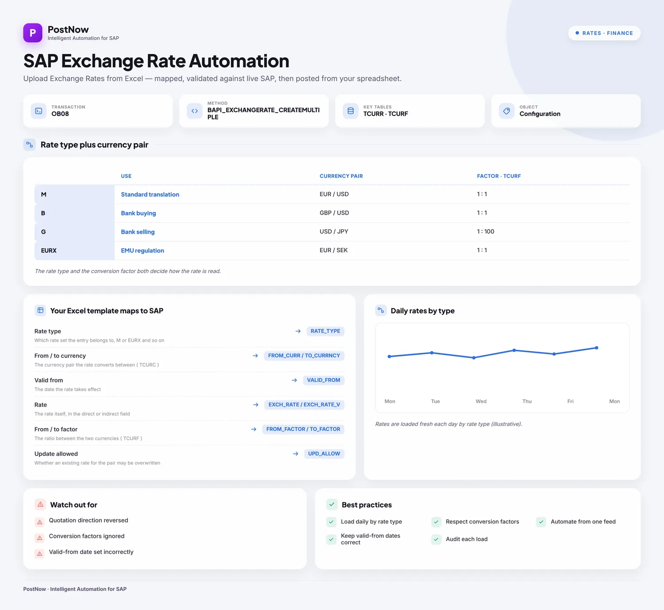Click warning icon for 'Valid-from date set incorrectly'
The image size is (664, 610).
(x=39, y=554)
